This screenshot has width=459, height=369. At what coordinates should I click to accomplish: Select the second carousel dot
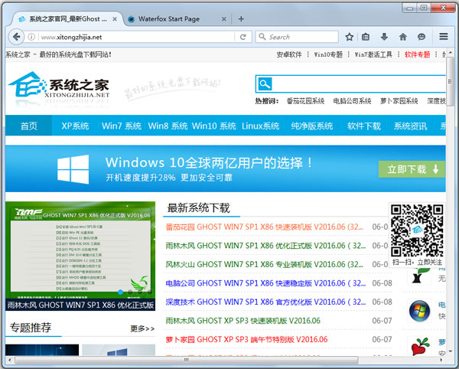pyautogui.click(x=130, y=292)
